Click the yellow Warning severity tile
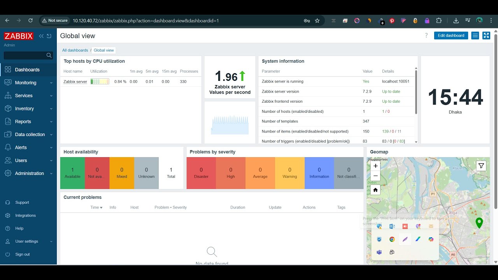 tap(290, 173)
